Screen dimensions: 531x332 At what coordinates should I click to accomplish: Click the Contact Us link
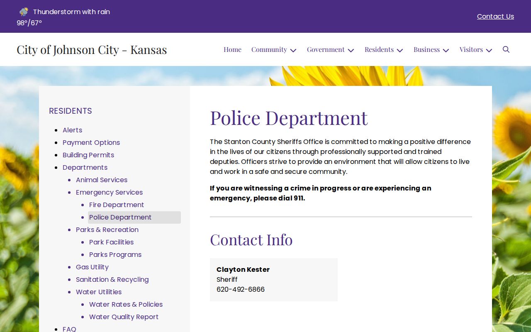pyautogui.click(x=495, y=16)
